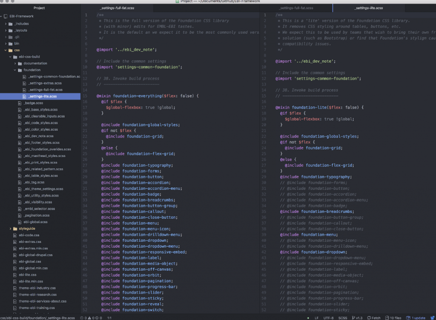436x320 pixels.
Task: Collapse the EBI-Framework root folder
Action: (x=1, y=16)
